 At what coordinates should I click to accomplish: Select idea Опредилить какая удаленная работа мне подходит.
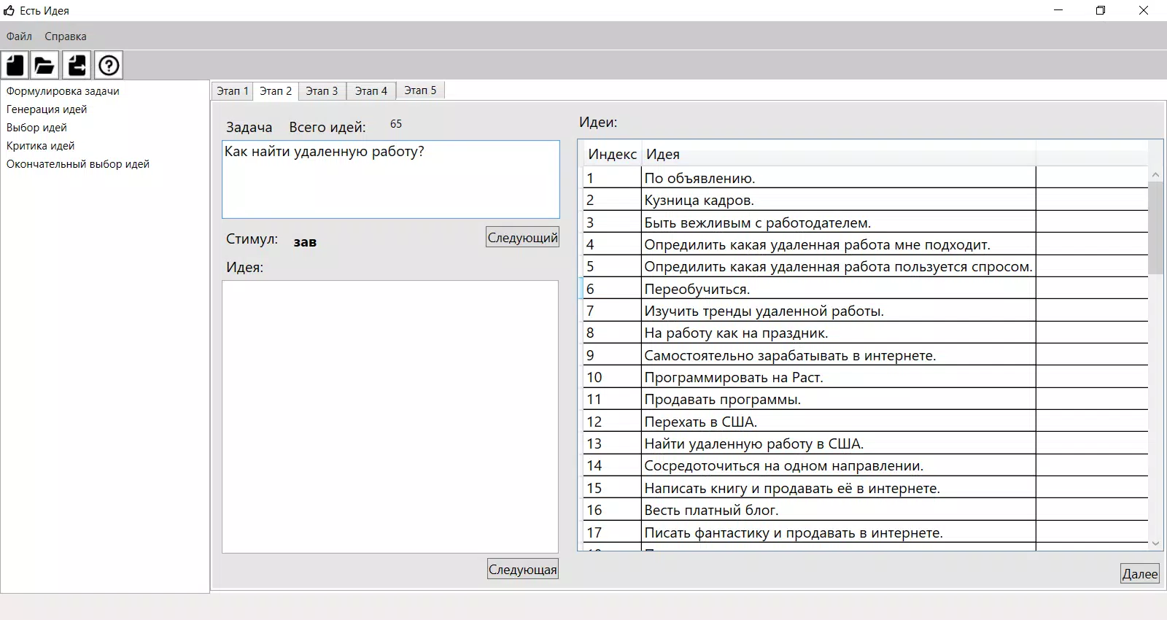coord(865,244)
